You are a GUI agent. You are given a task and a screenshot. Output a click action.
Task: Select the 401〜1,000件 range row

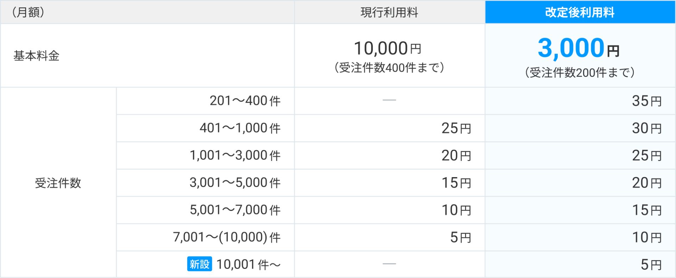[396, 128]
